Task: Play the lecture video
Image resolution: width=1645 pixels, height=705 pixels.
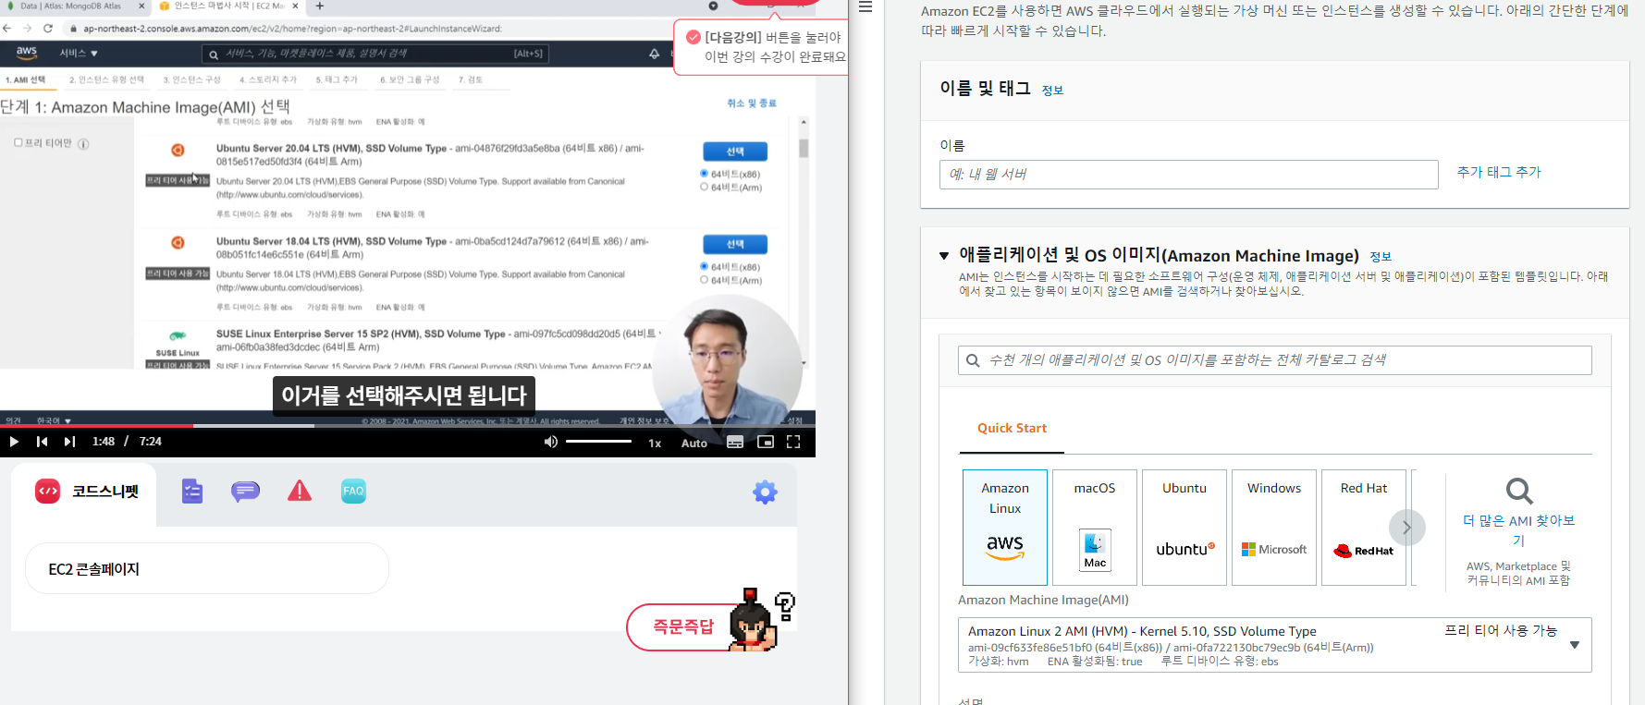Action: (14, 442)
